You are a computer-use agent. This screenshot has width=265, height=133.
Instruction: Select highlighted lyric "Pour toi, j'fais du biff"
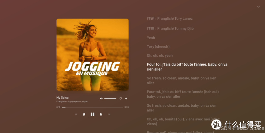pyautogui.click(x=187, y=67)
